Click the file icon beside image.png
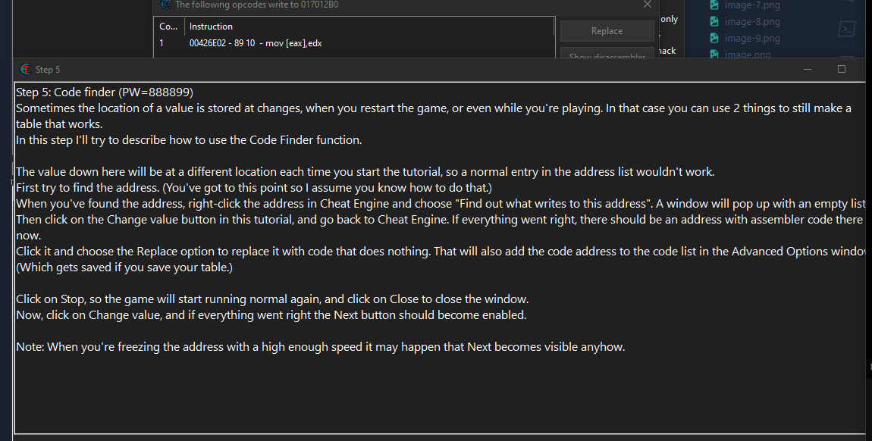872x441 pixels. (714, 55)
